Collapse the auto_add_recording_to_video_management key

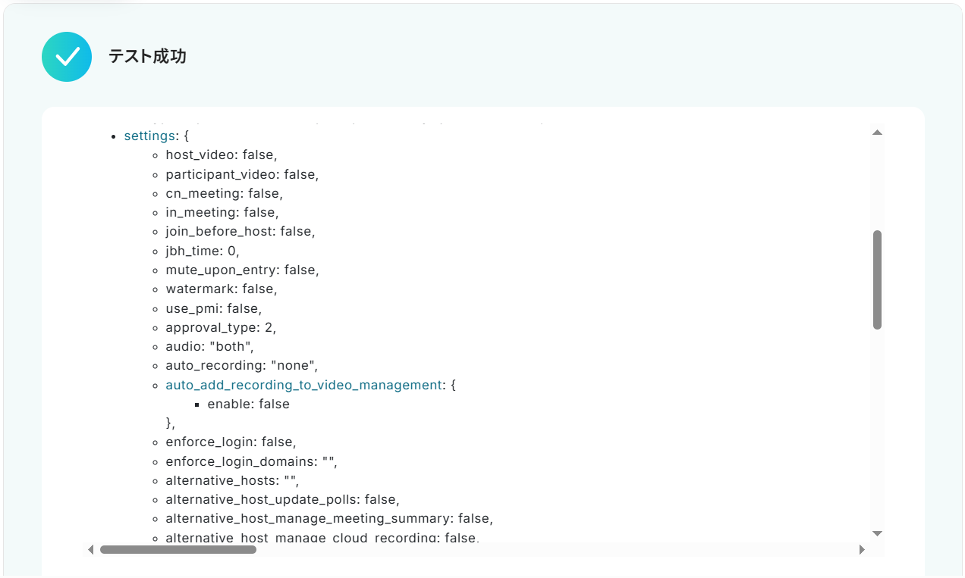tap(303, 385)
